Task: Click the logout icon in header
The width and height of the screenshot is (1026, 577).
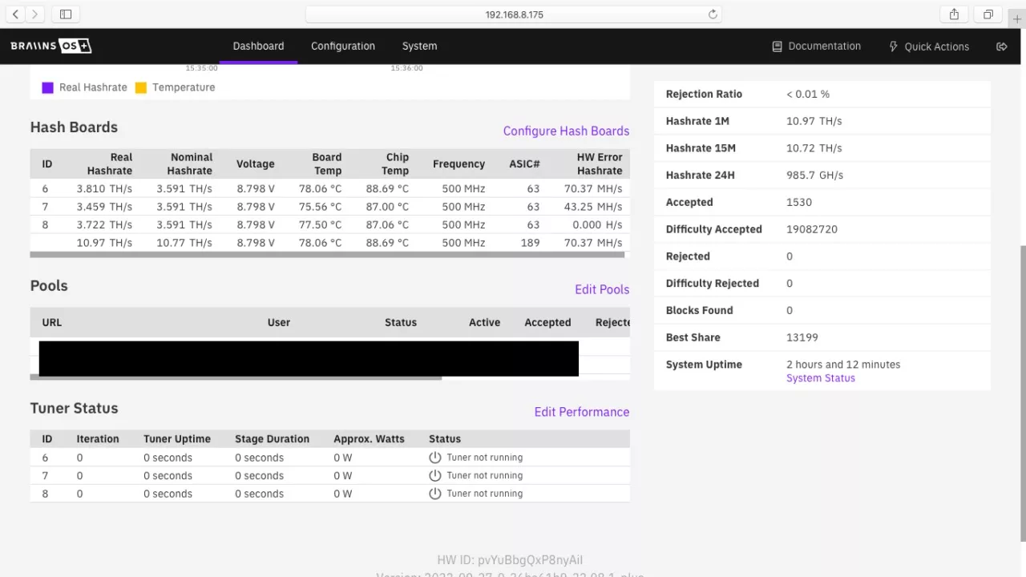Action: point(1001,46)
